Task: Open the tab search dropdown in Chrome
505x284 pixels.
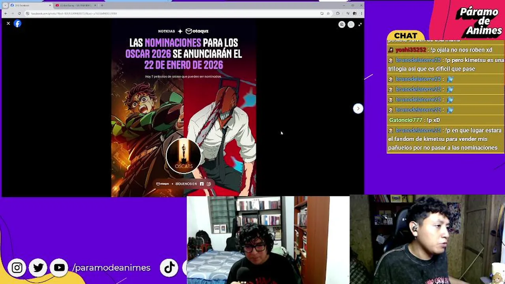Action: 5,5
